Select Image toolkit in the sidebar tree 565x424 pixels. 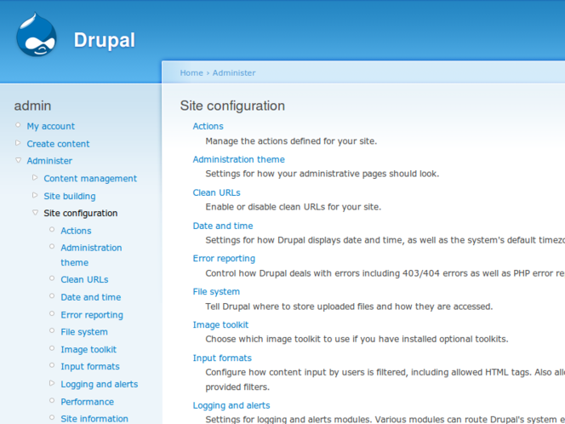(88, 349)
